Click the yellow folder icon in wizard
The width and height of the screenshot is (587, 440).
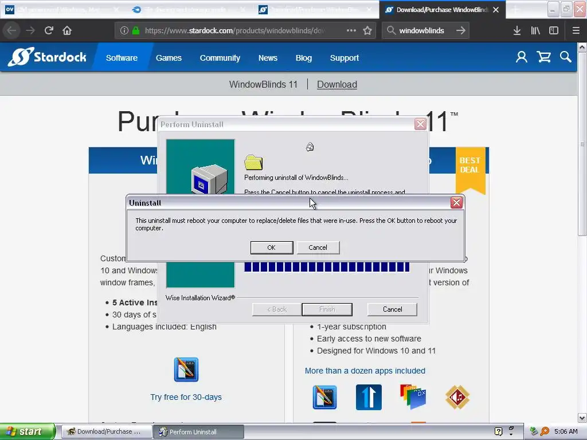click(253, 162)
